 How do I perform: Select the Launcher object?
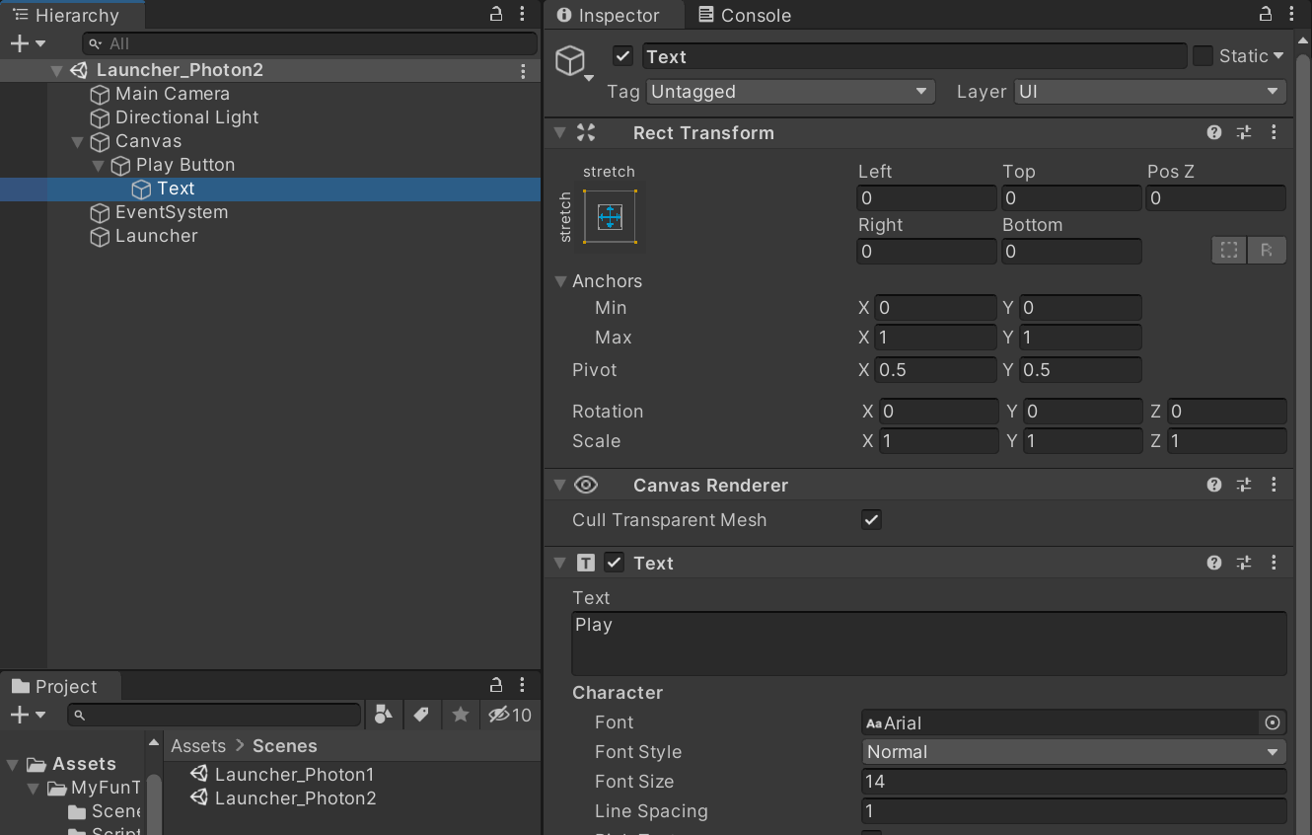(157, 236)
